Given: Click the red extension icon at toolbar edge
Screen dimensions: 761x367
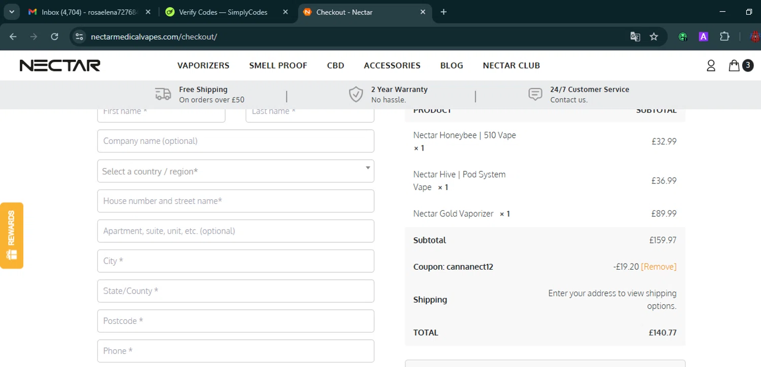Looking at the screenshot, I should [755, 36].
